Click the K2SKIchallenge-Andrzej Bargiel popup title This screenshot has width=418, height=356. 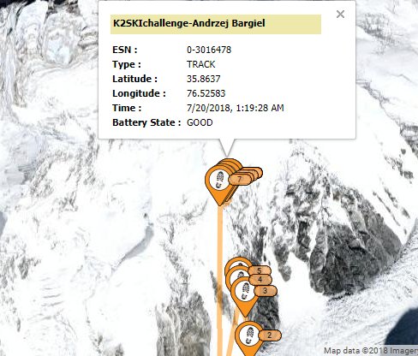189,23
